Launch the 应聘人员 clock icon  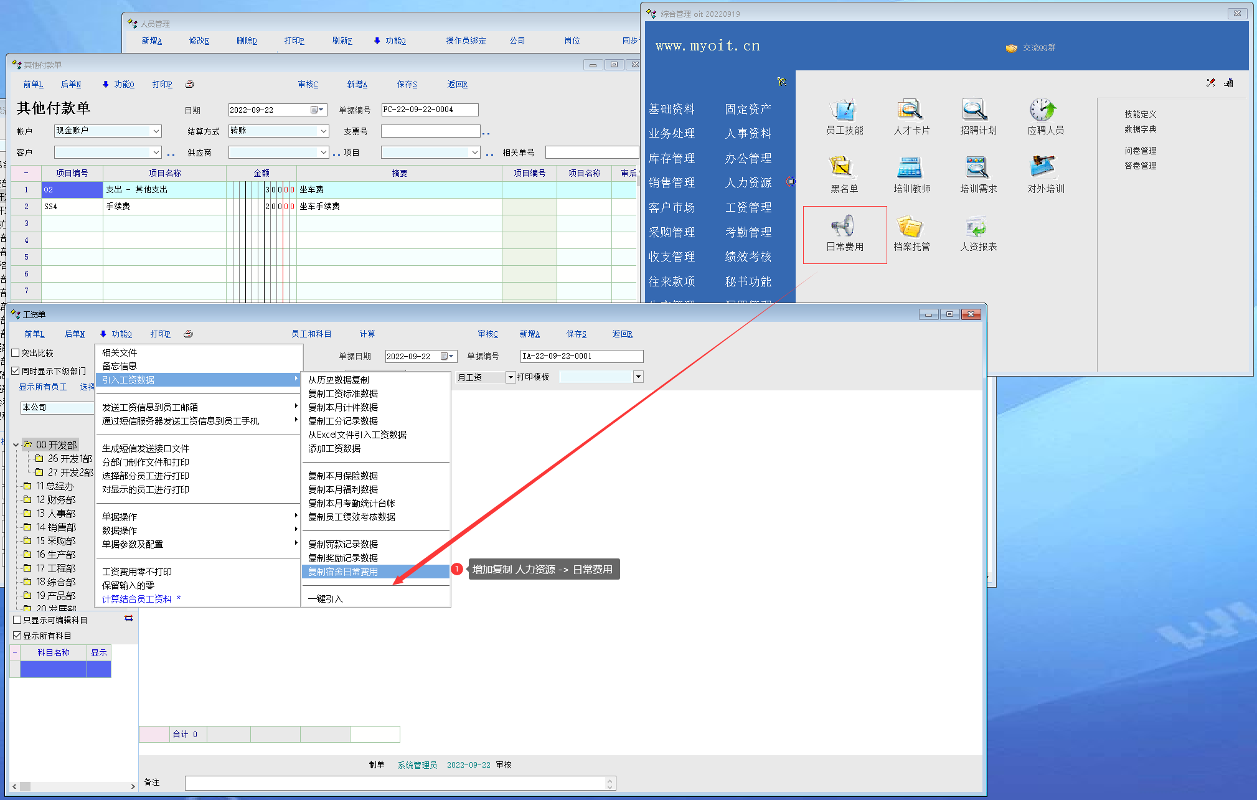(x=1044, y=111)
